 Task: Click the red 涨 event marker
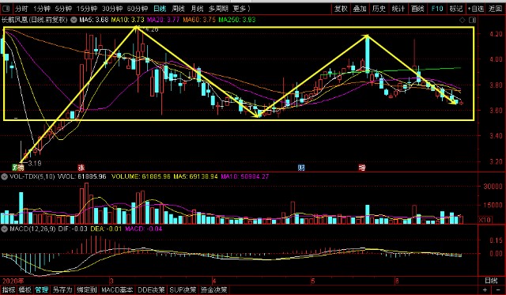(81, 168)
